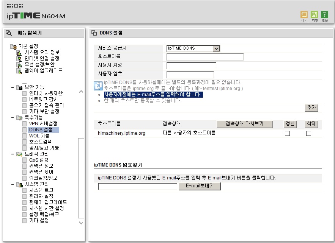Open help with the 도움 question-mark icon
Screen dimensions: 335x243
pyautogui.click(x=324, y=14)
